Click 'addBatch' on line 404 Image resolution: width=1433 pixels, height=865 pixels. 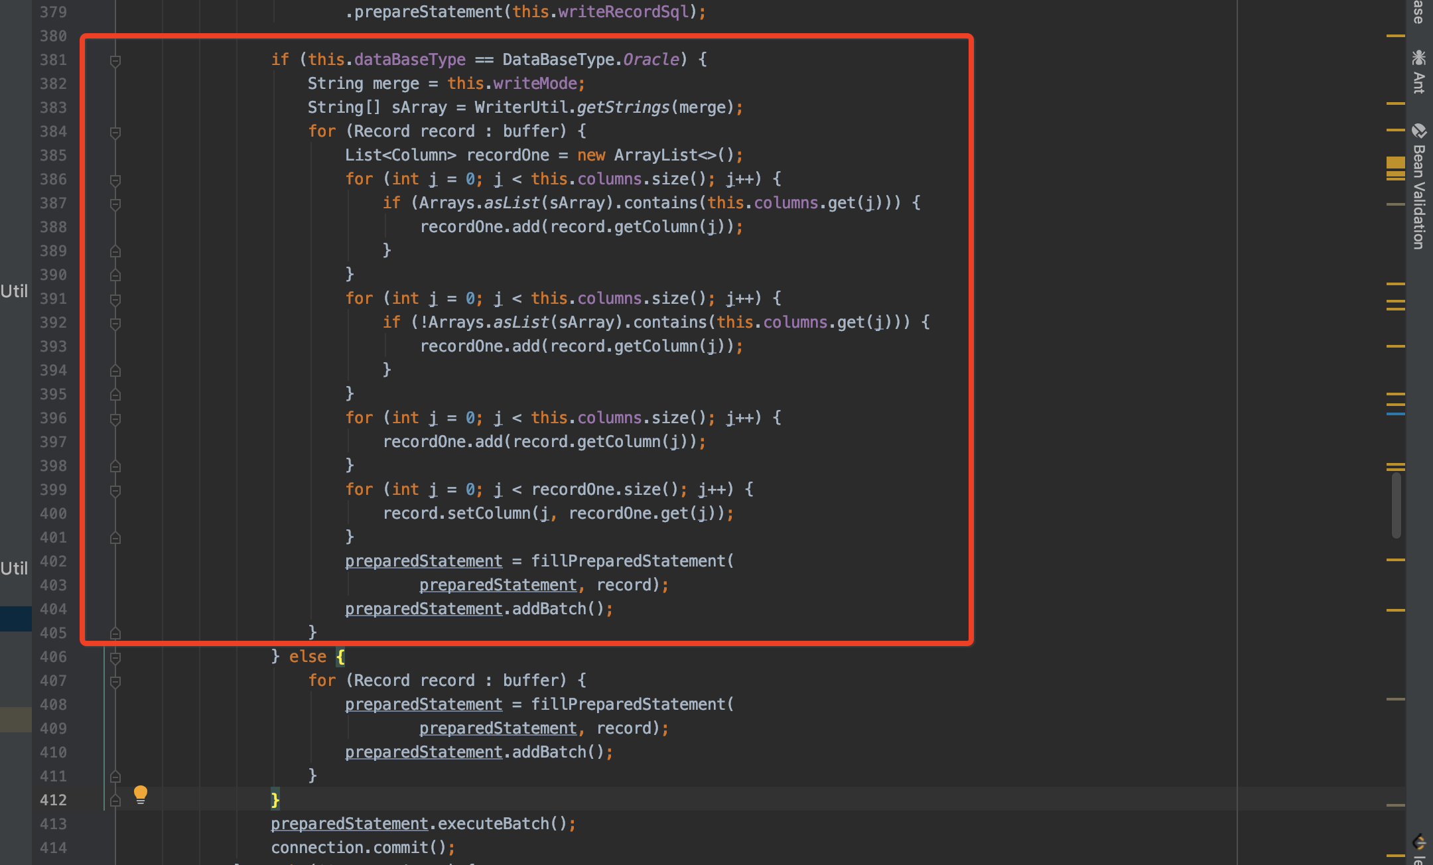click(x=549, y=609)
